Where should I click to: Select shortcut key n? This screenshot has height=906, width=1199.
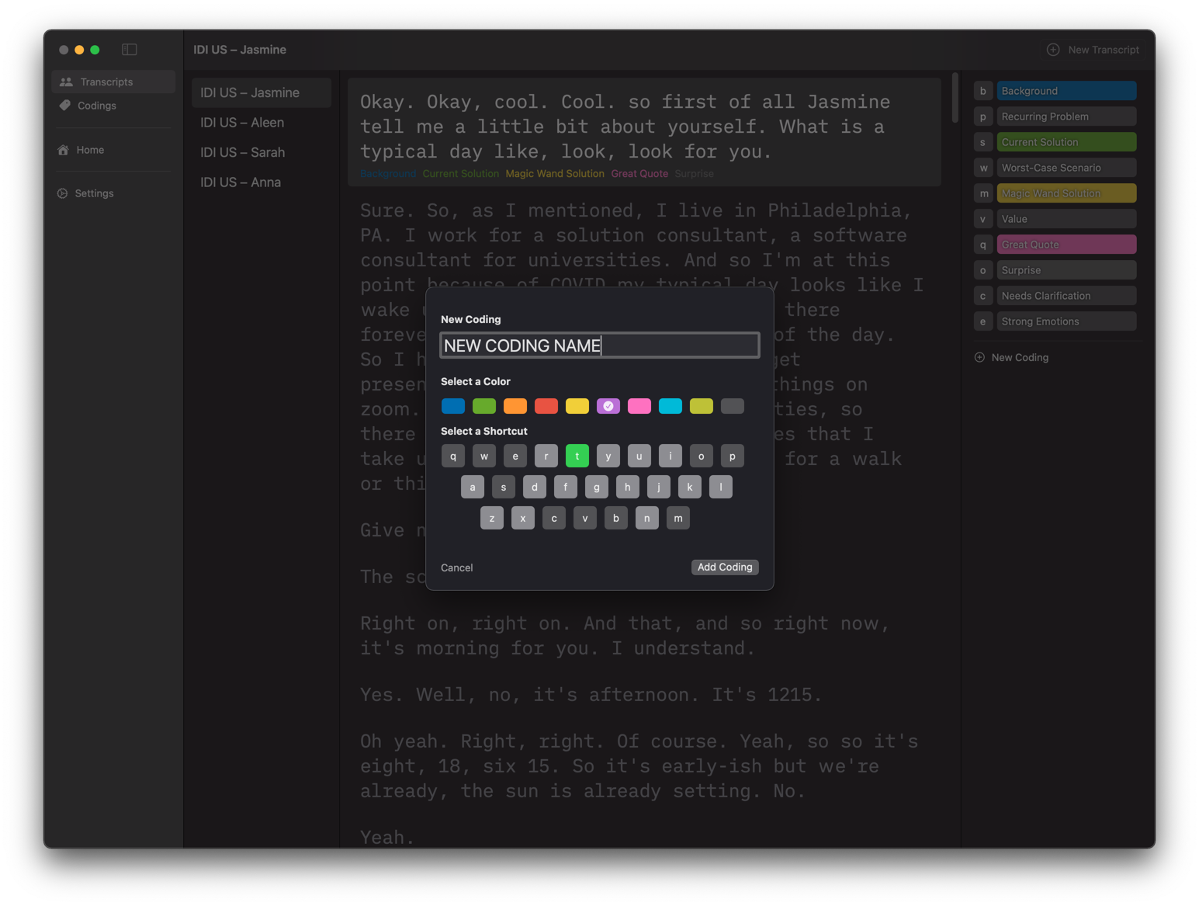(x=647, y=518)
